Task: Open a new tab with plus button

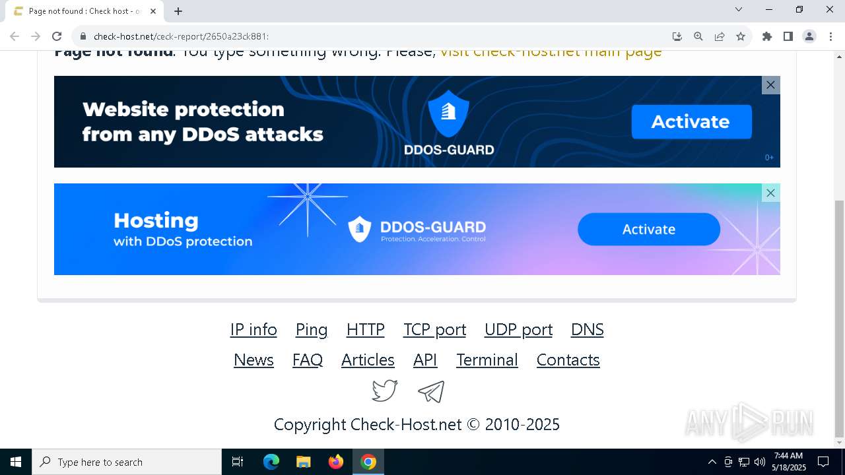Action: pos(178,11)
